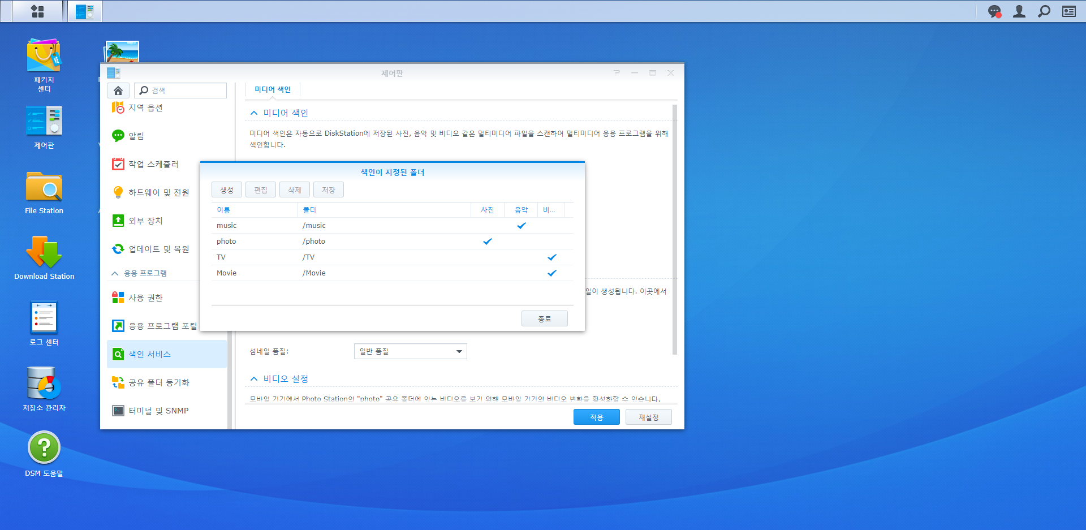The height and width of the screenshot is (530, 1086).
Task: Click the 음악 column header
Action: [x=521, y=210]
